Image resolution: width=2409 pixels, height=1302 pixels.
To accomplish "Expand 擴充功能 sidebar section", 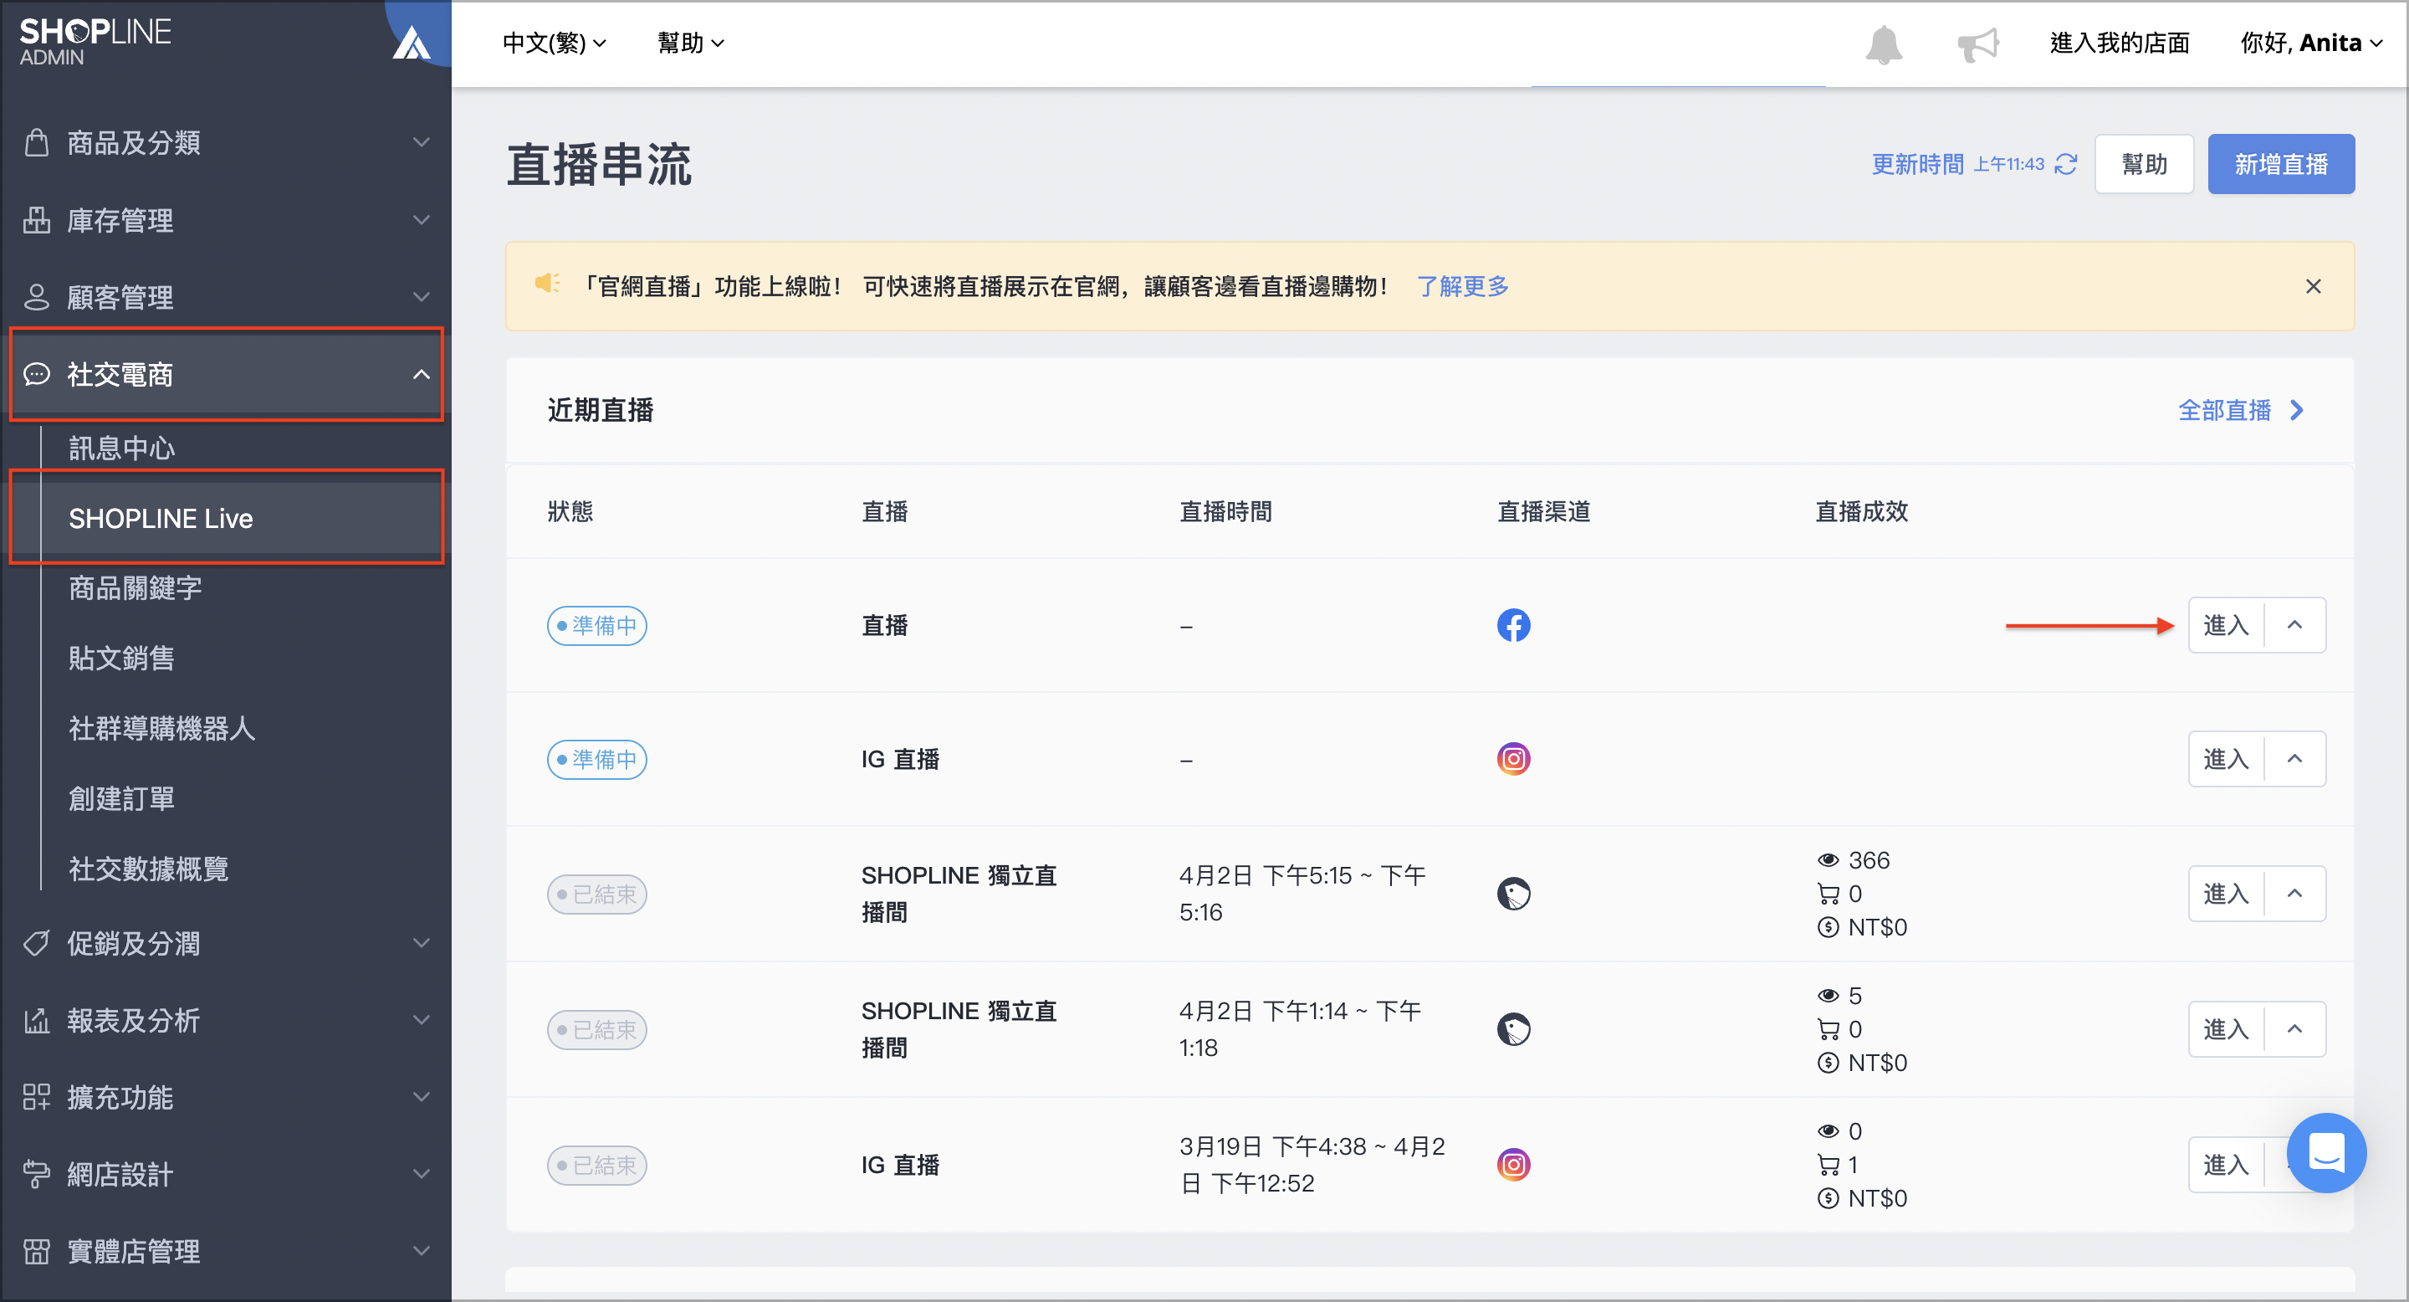I will 422,1096.
